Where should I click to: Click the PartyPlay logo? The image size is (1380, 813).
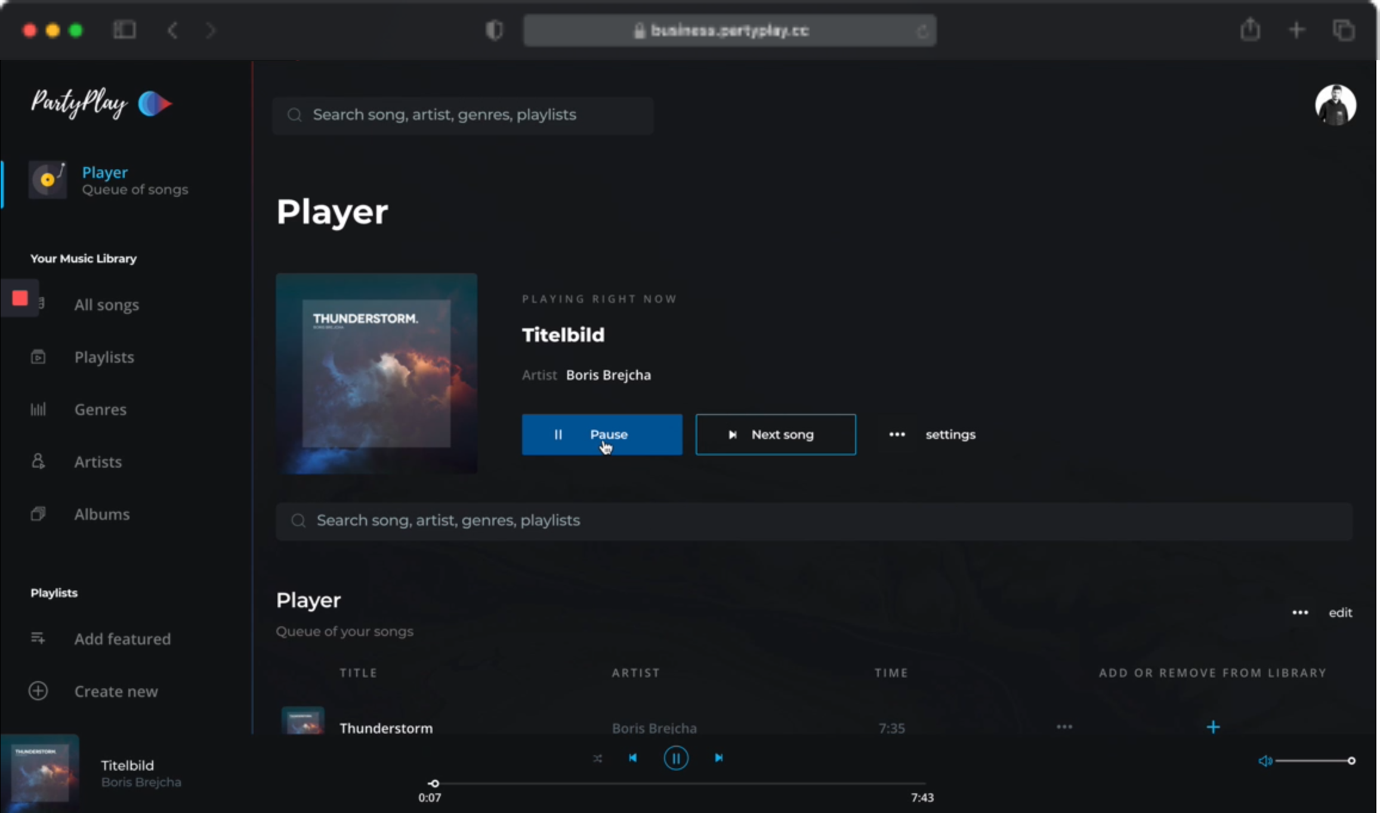point(101,103)
